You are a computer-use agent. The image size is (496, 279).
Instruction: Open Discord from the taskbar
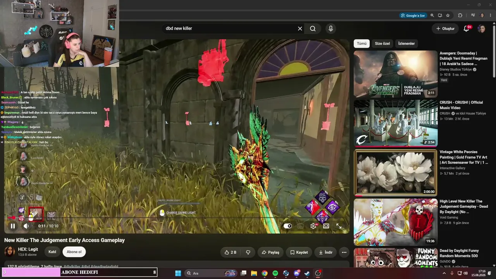[x=296, y=273]
